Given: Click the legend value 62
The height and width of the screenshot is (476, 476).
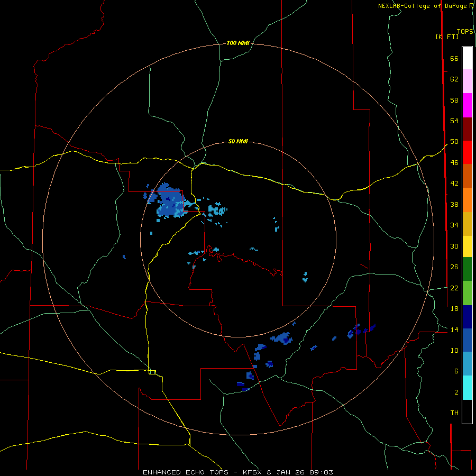Looking at the screenshot, I should pyautogui.click(x=454, y=79).
